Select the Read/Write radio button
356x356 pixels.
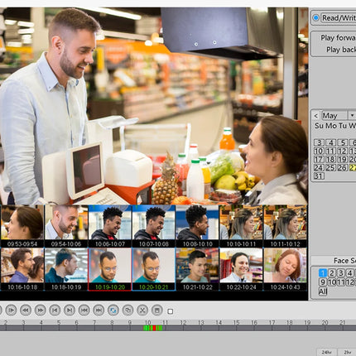click(x=315, y=18)
